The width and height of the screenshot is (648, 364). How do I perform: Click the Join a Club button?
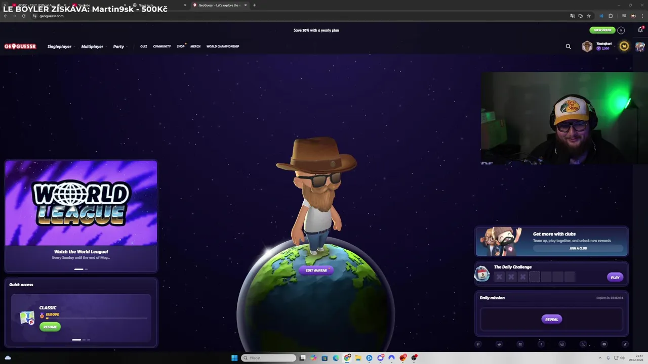(578, 248)
